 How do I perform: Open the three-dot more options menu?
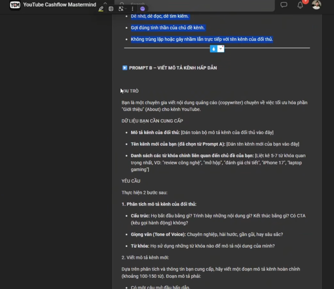click(133, 9)
